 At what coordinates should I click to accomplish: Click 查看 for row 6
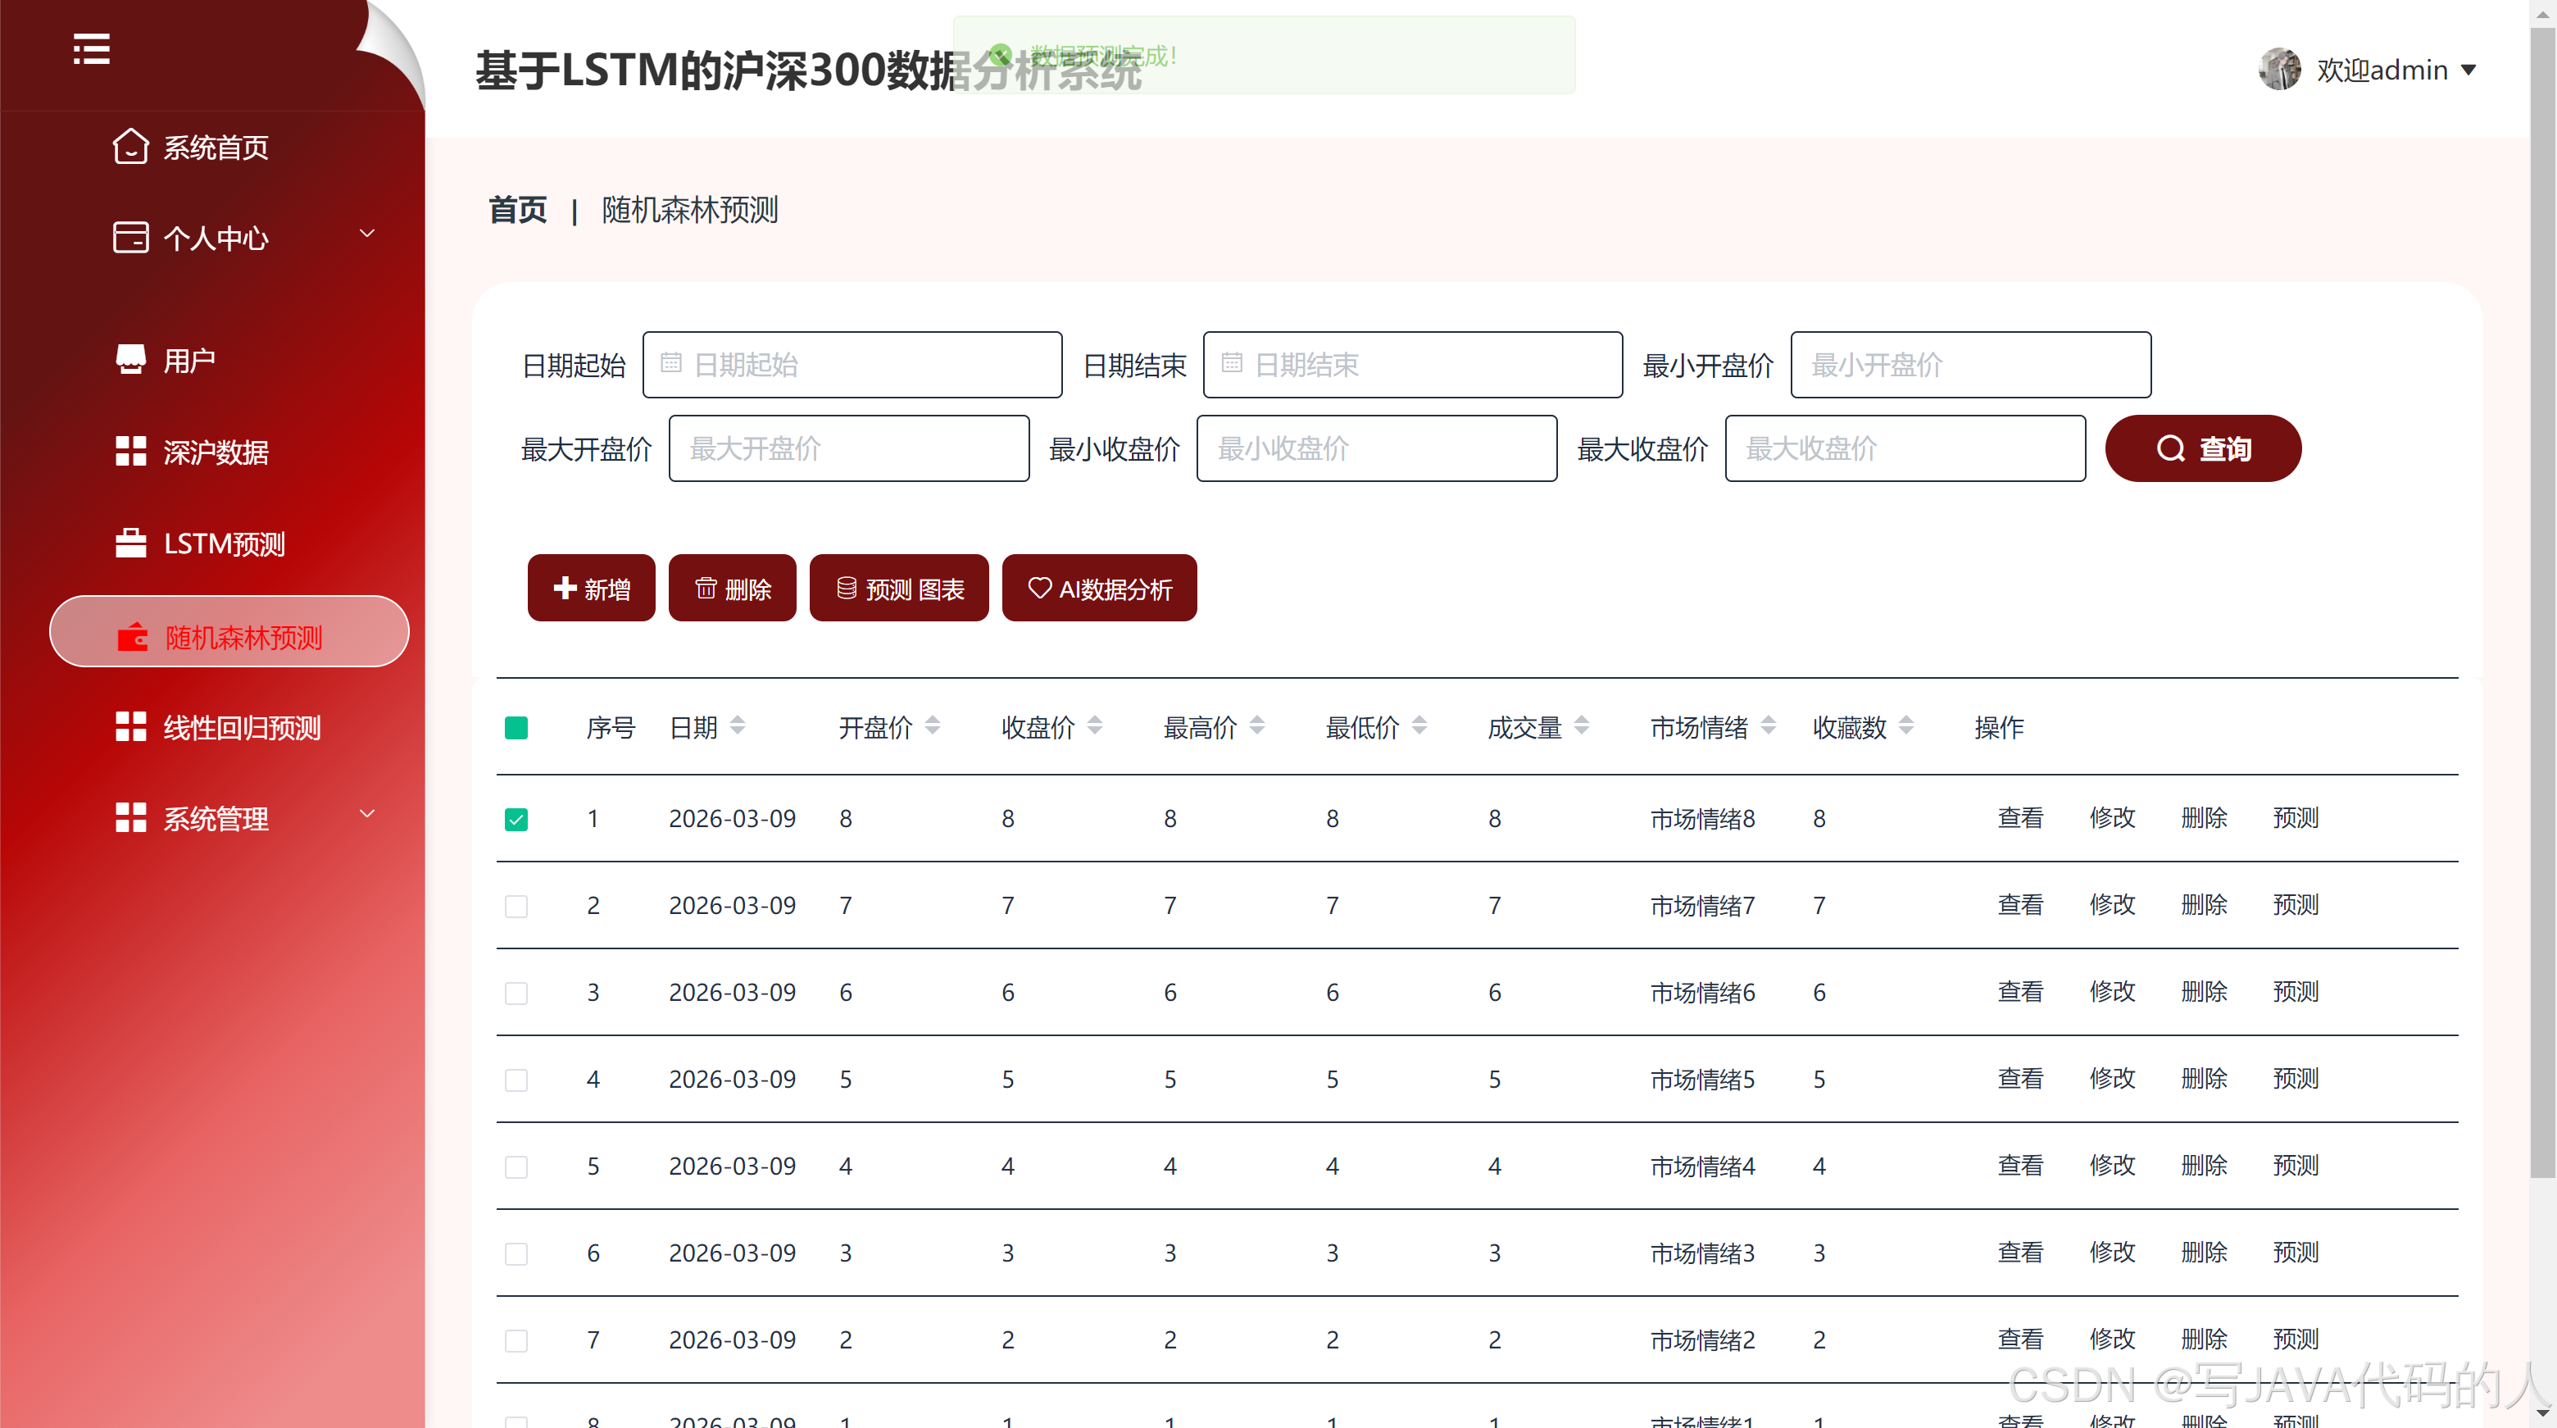(x=2020, y=1253)
